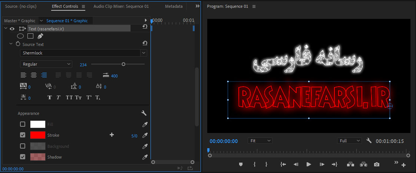Image resolution: width=416 pixels, height=173 pixels.
Task: Select Sequence 01 * Graphic tab
Action: [x=67, y=21]
